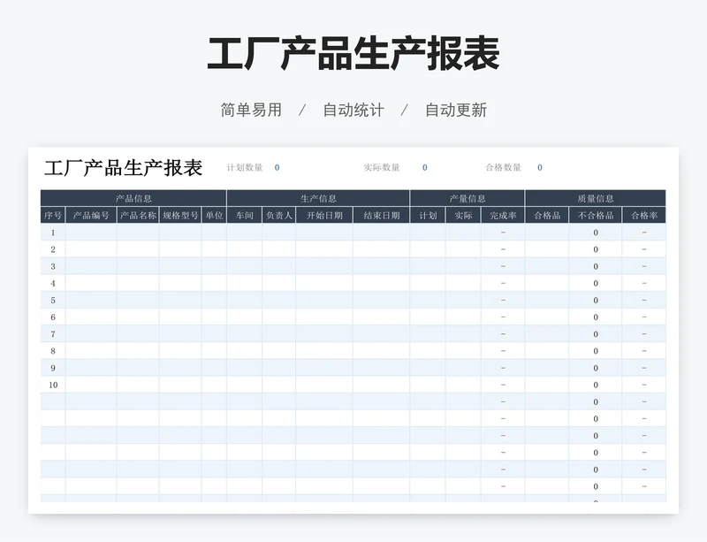Click the 单位 cell in row 9
This screenshot has height=542, width=707.
click(x=214, y=368)
